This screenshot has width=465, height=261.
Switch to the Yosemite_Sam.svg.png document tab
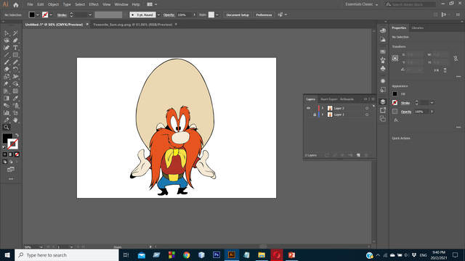[x=132, y=25]
